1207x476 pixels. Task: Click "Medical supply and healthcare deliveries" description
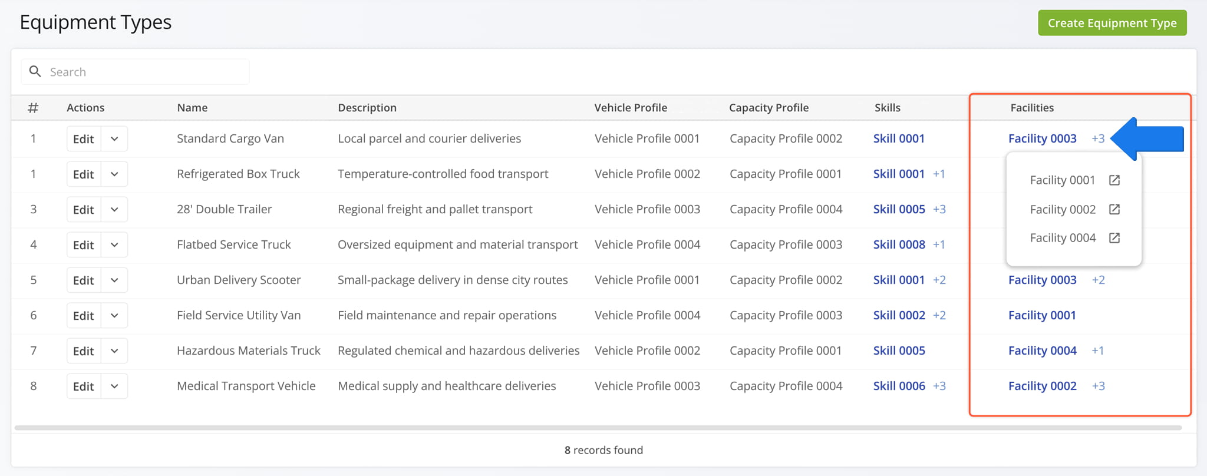point(447,386)
